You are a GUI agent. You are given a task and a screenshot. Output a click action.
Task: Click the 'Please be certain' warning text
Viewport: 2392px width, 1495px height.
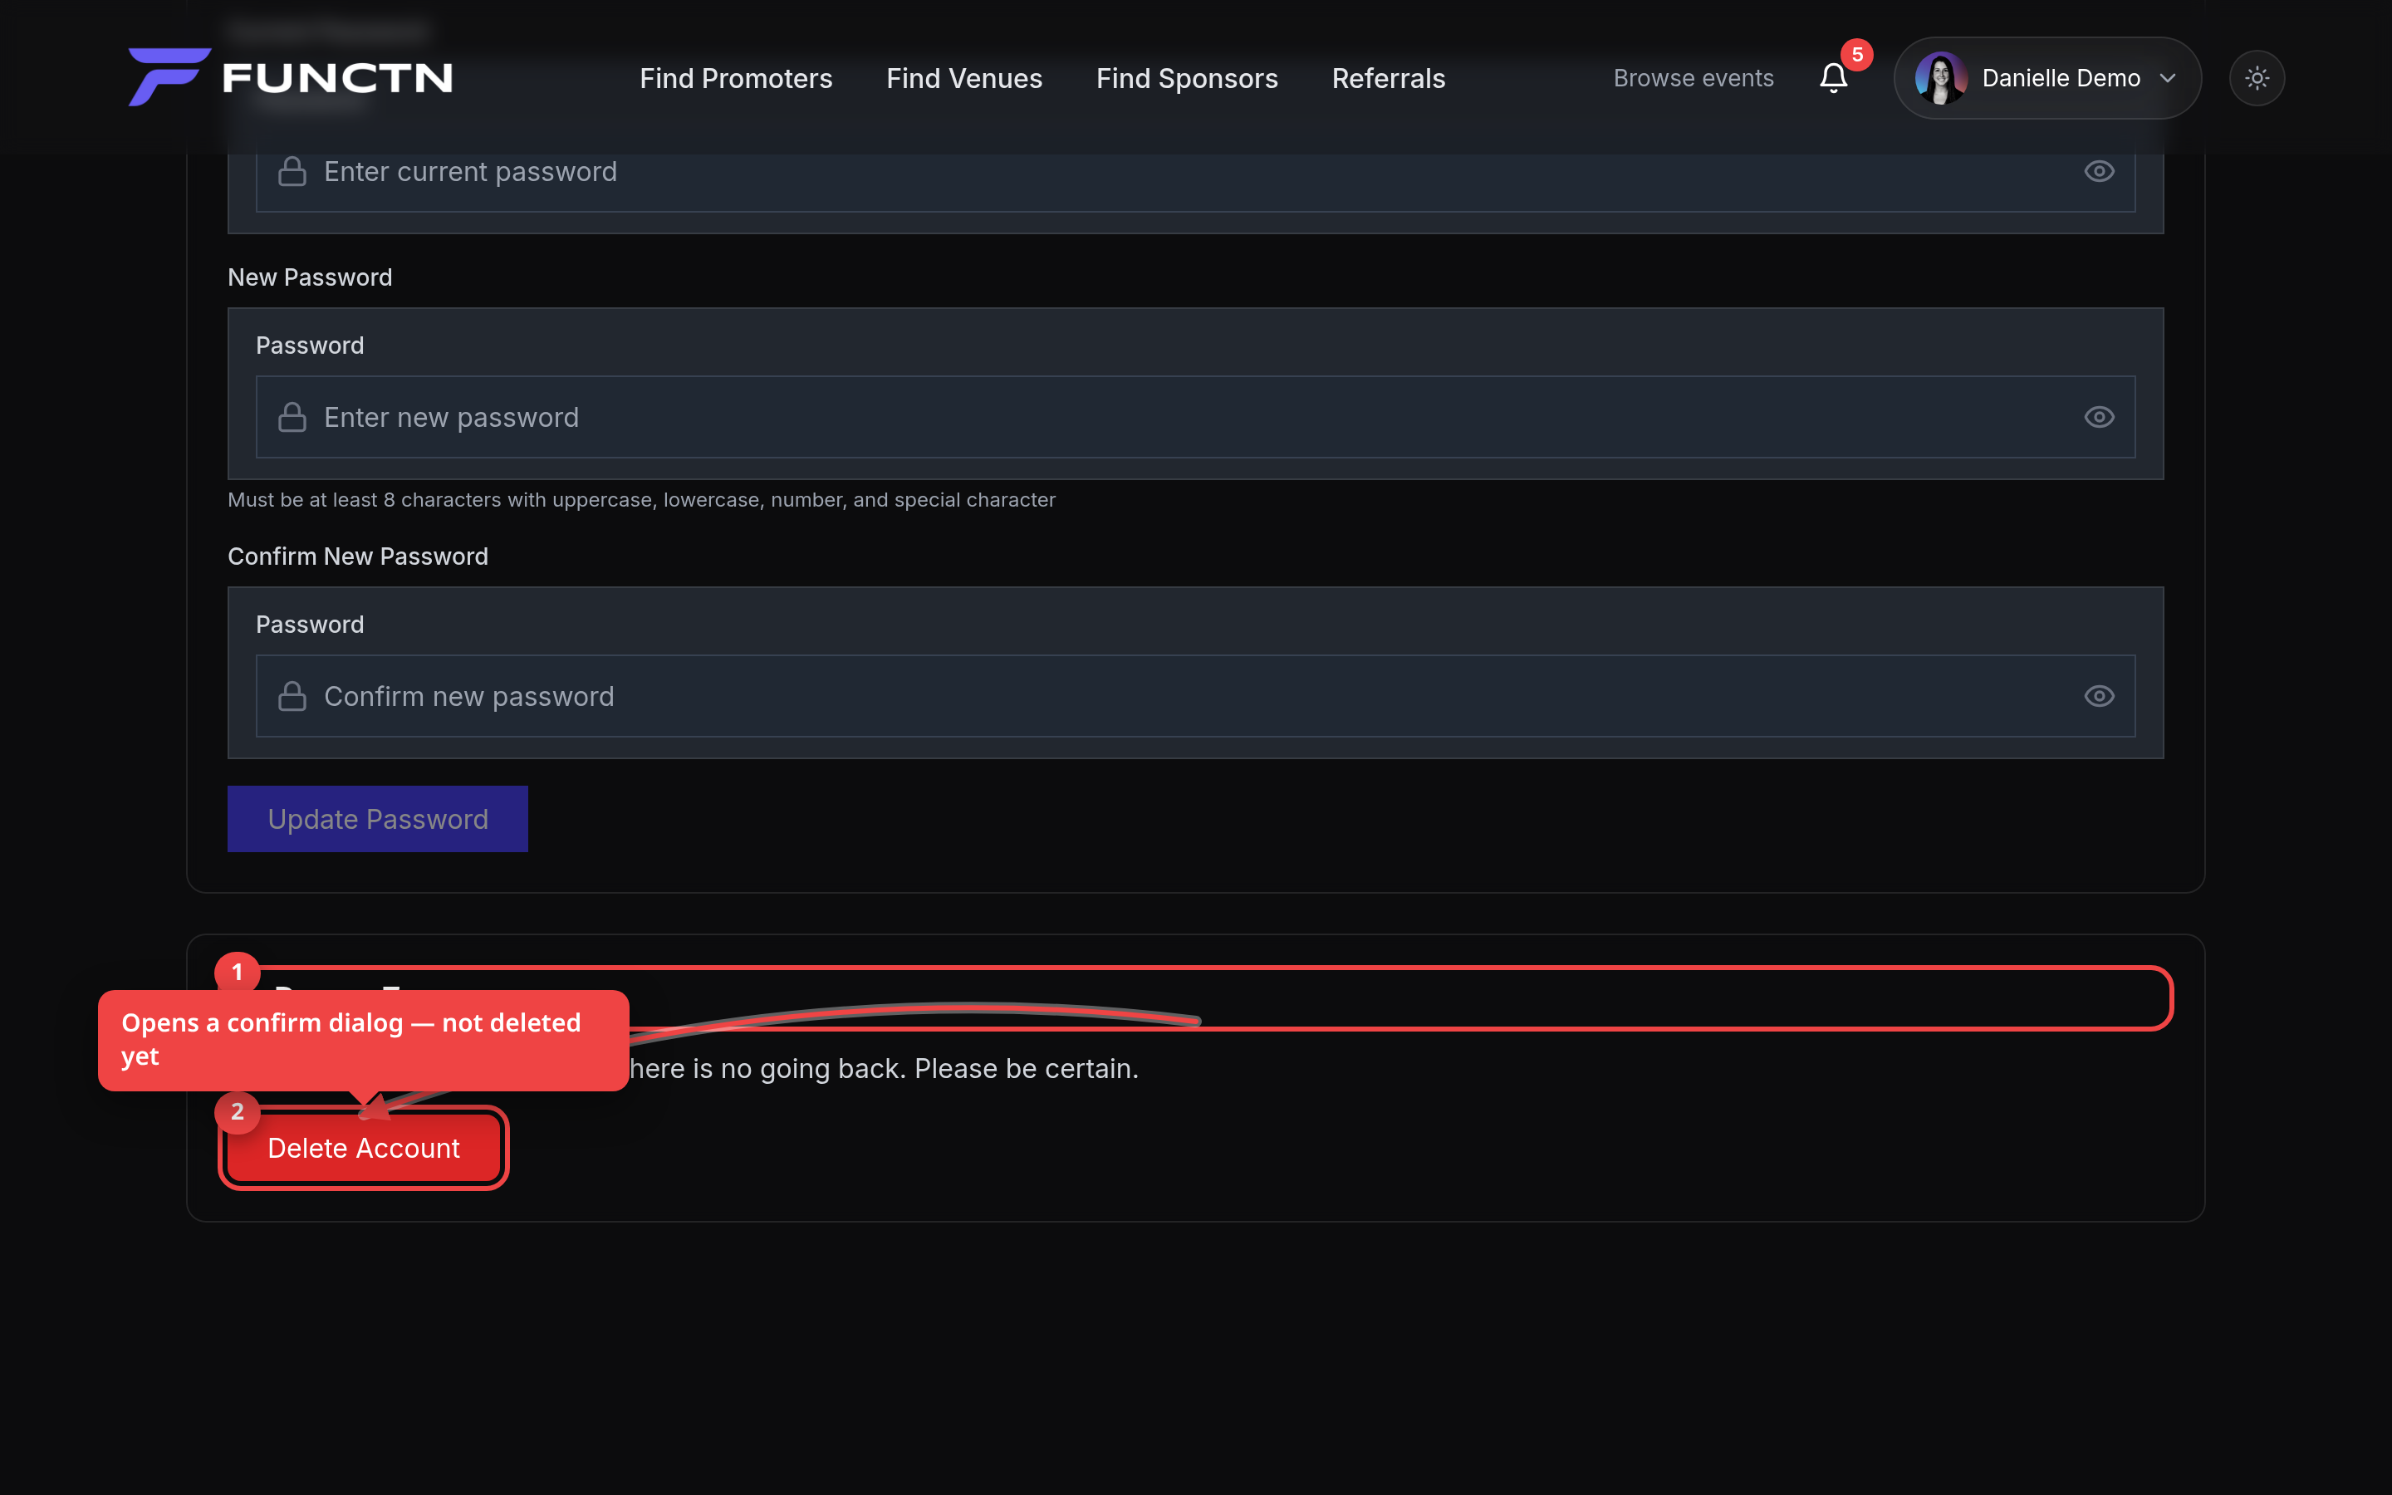point(1027,1069)
